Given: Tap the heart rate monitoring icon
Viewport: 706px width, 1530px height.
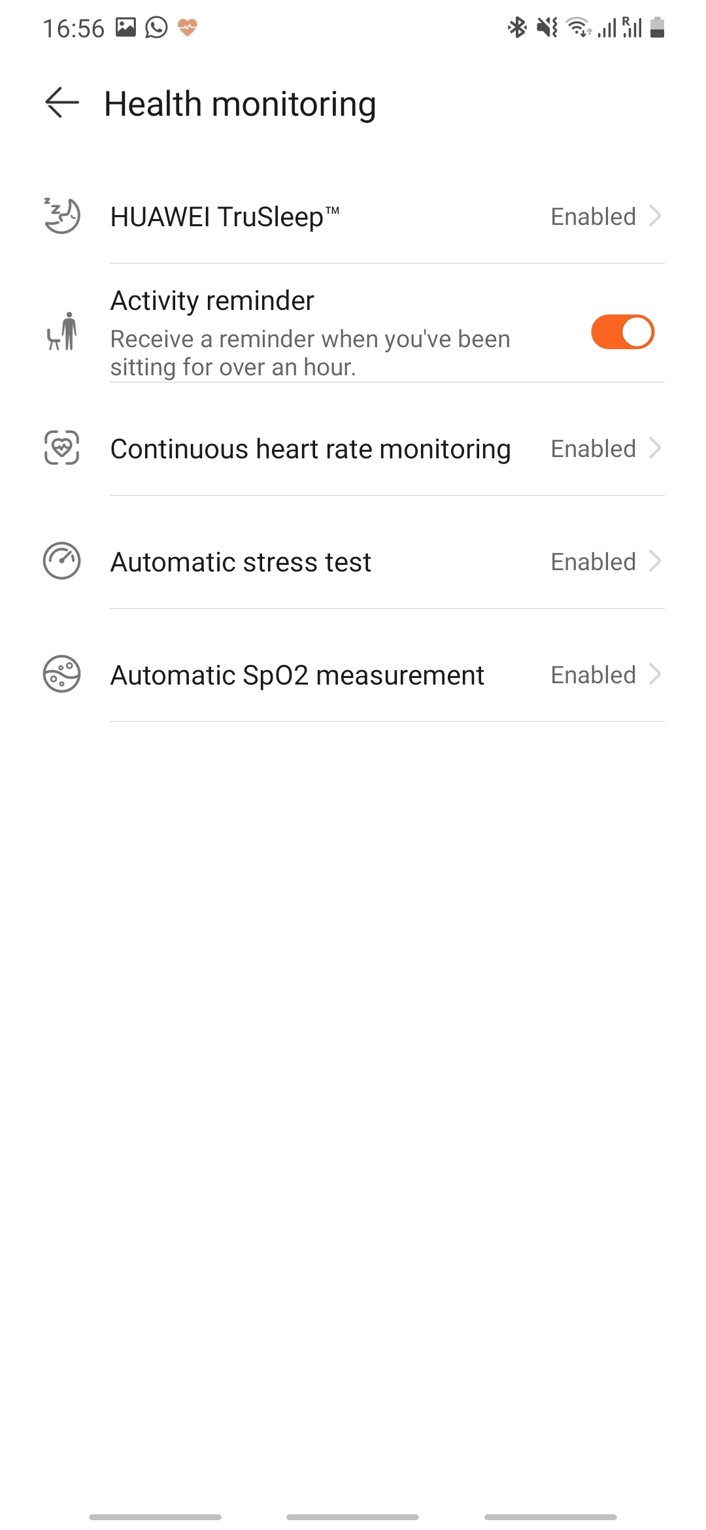Looking at the screenshot, I should pyautogui.click(x=62, y=448).
